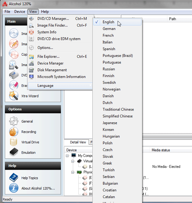The width and height of the screenshot is (192, 203).
Task: Open General options
Action: (27, 121)
